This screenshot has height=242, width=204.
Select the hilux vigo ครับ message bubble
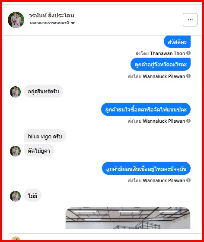[x=45, y=136]
